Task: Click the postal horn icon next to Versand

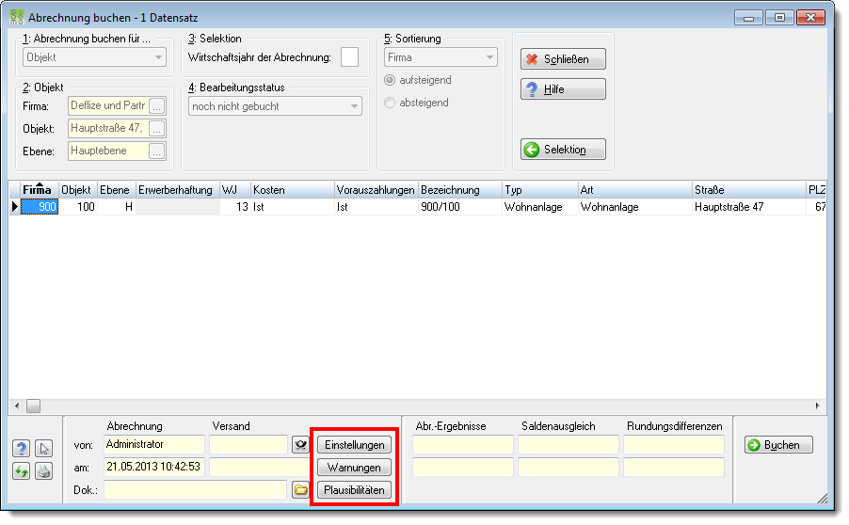Action: click(x=300, y=445)
